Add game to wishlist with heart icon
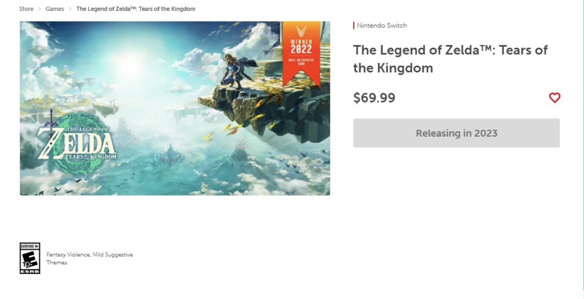 (554, 98)
